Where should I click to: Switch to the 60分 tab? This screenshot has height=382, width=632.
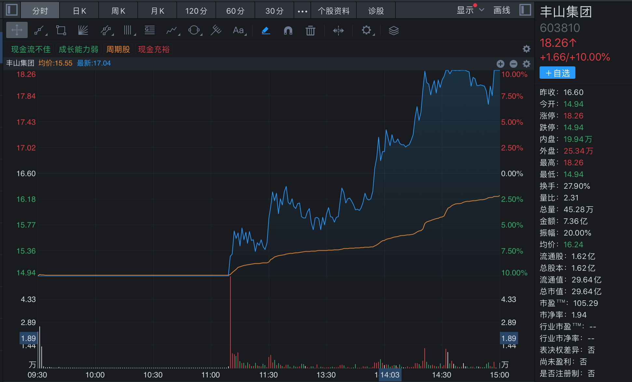point(235,11)
